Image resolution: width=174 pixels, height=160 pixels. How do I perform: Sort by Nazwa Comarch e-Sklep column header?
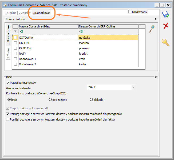48,26
